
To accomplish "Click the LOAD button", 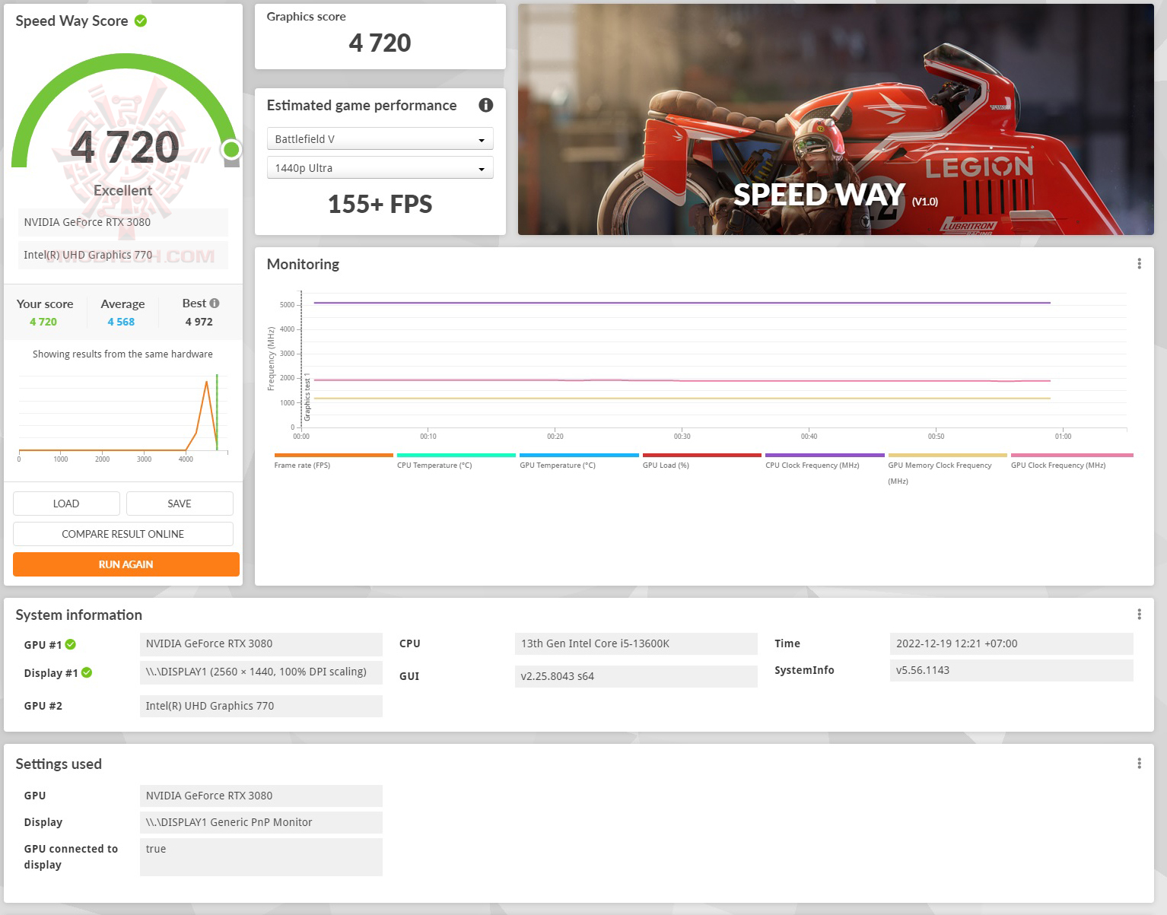I will [66, 504].
